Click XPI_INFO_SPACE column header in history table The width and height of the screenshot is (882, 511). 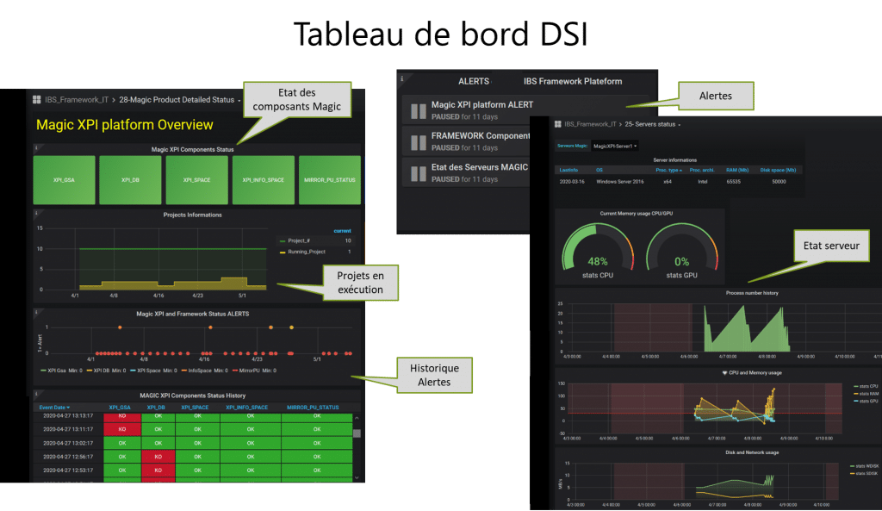click(x=247, y=408)
